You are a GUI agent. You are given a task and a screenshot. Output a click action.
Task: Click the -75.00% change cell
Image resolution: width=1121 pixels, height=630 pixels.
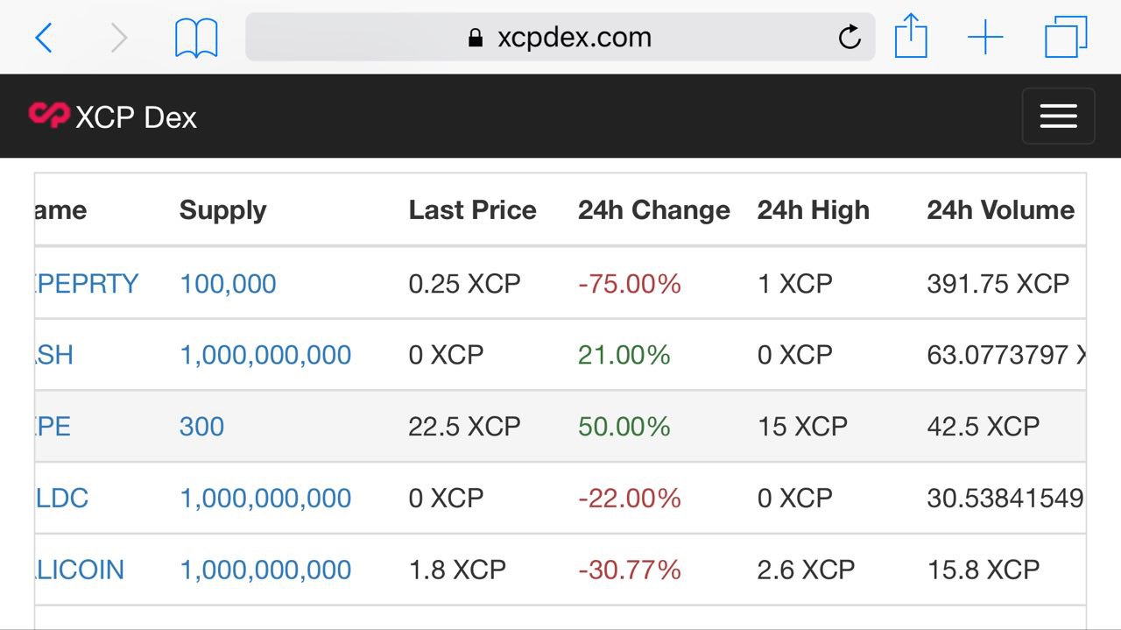click(629, 284)
